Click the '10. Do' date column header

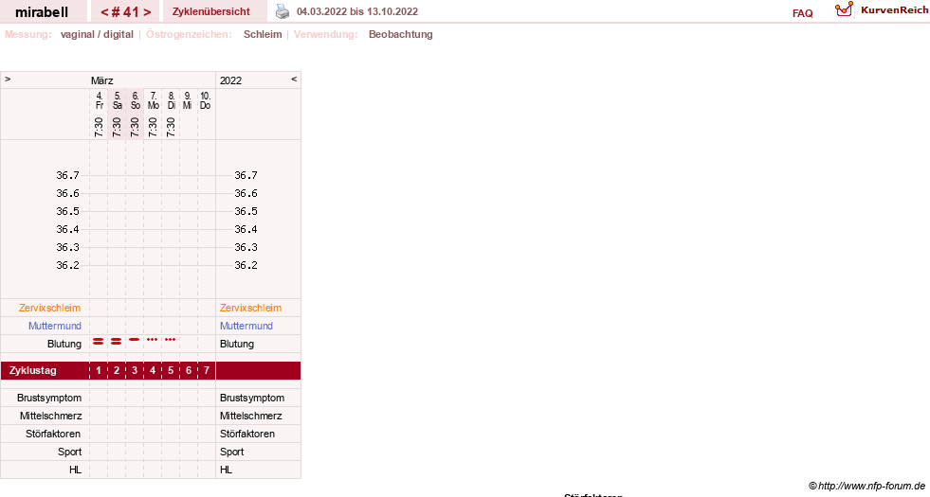(x=205, y=100)
